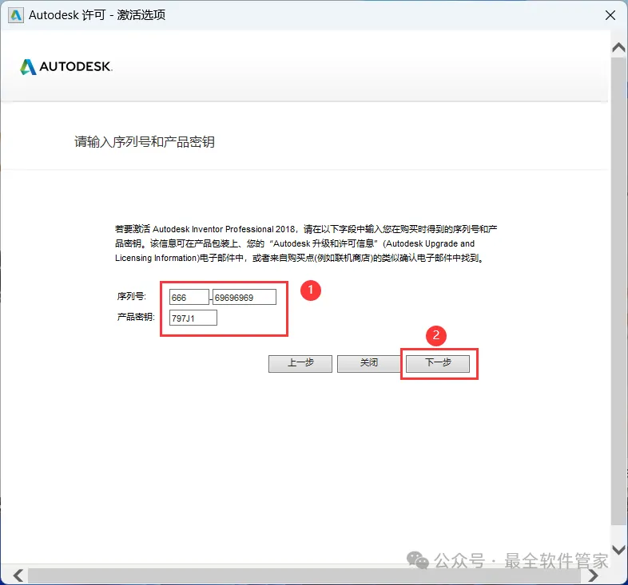Click the AUTODESK logo in header

coord(66,67)
